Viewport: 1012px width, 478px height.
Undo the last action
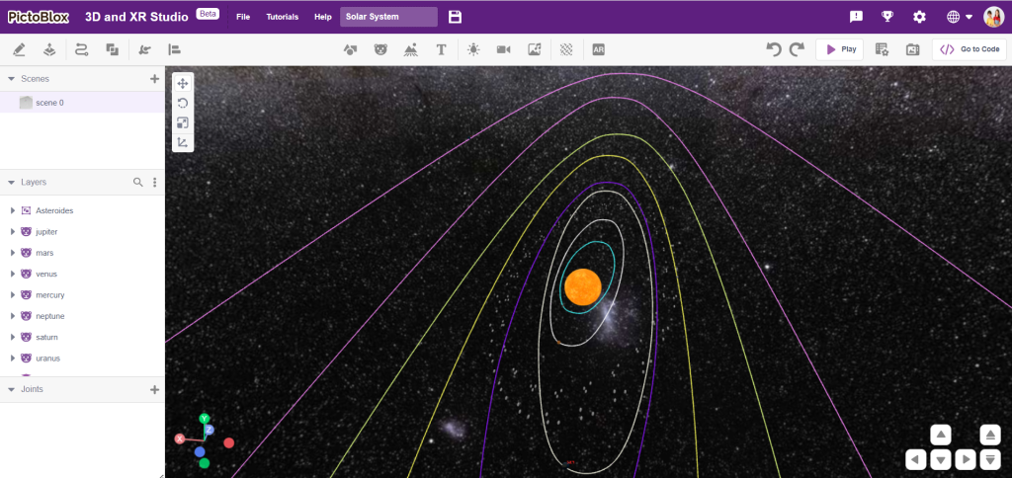[774, 49]
